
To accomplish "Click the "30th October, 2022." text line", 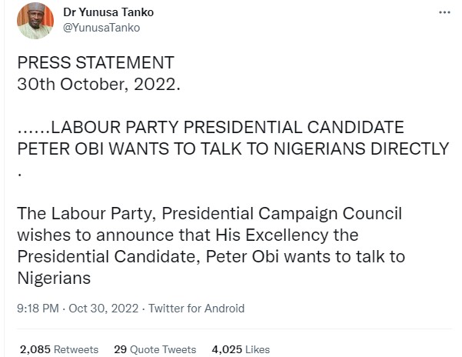I will pyautogui.click(x=99, y=83).
